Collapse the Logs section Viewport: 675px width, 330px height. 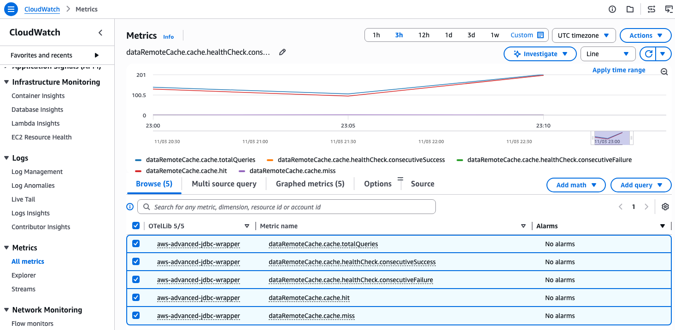(x=6, y=158)
